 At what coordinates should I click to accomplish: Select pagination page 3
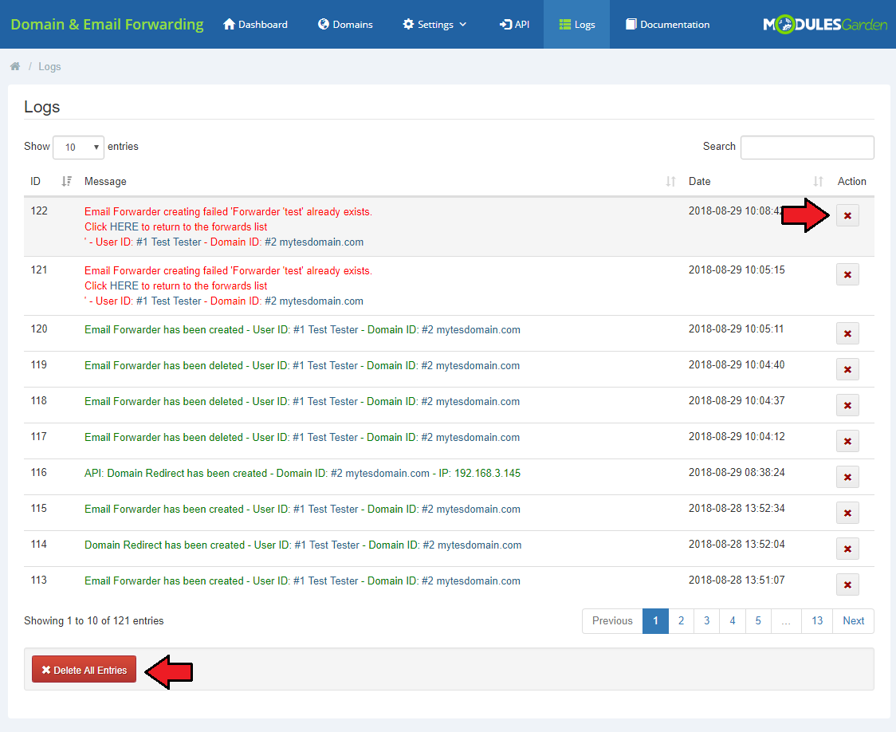pos(707,621)
